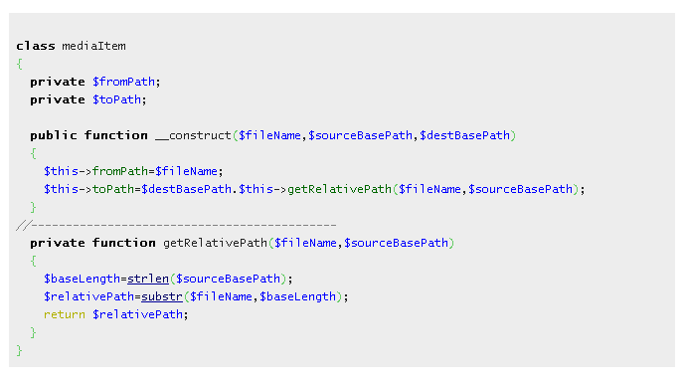The image size is (684, 380).
Task: Click the __construct function name
Action: coord(193,135)
